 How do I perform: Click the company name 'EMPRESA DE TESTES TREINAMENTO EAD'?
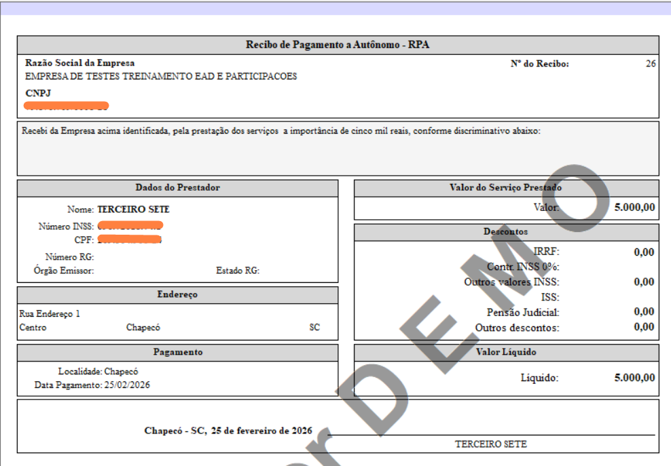tap(161, 77)
